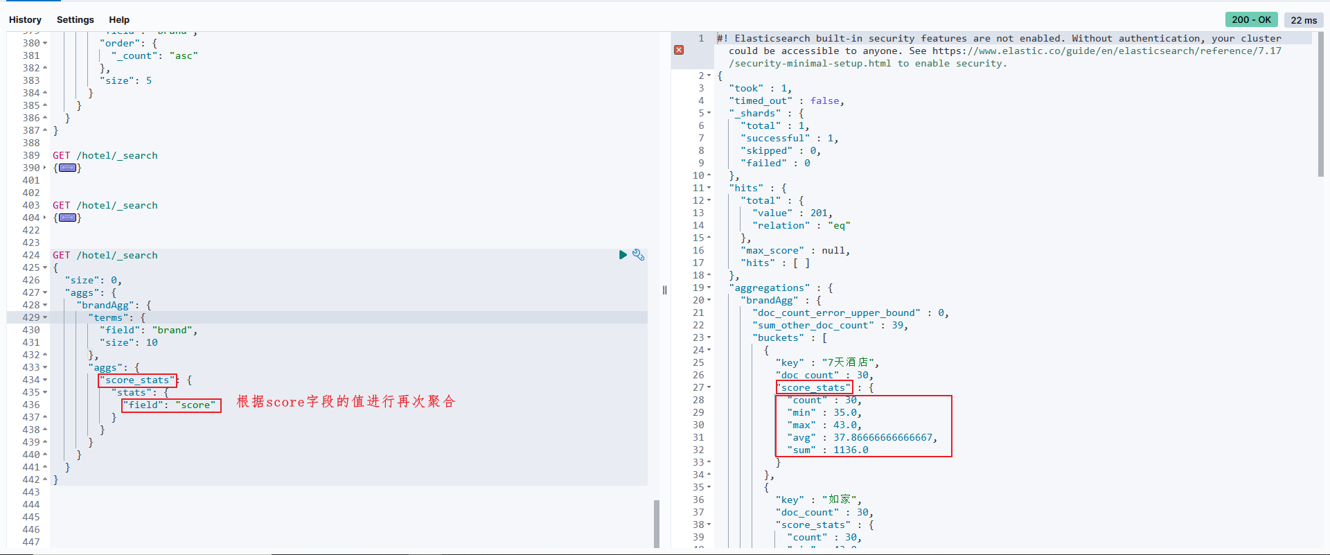
Task: Collapse the request body at editor line 425
Action: (x=45, y=267)
